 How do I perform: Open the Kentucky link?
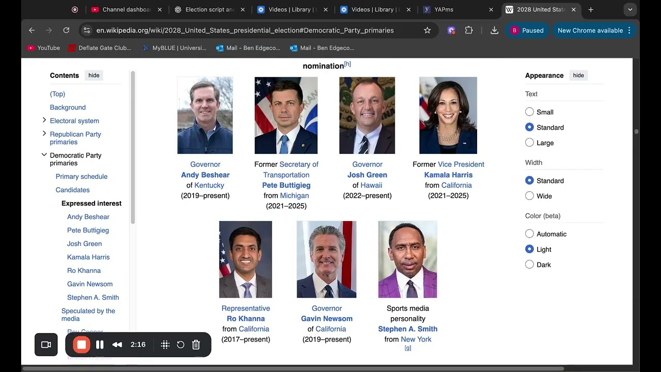coord(209,185)
